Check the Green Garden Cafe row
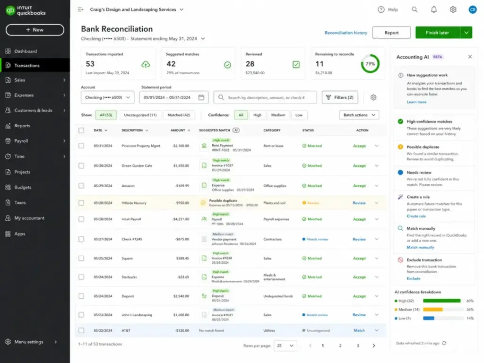The height and width of the screenshot is (363, 484). click(x=81, y=166)
